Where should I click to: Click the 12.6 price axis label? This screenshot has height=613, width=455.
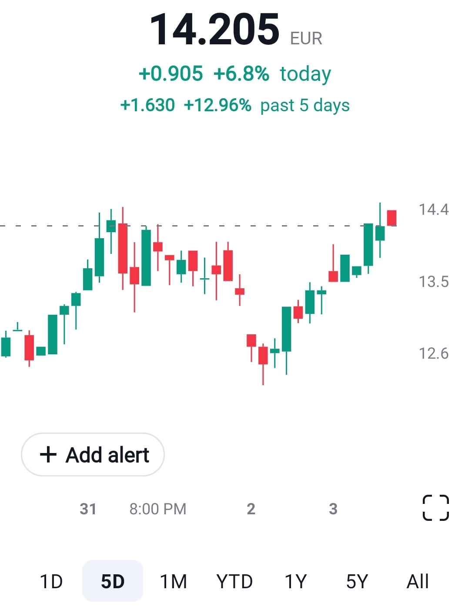[x=433, y=353]
